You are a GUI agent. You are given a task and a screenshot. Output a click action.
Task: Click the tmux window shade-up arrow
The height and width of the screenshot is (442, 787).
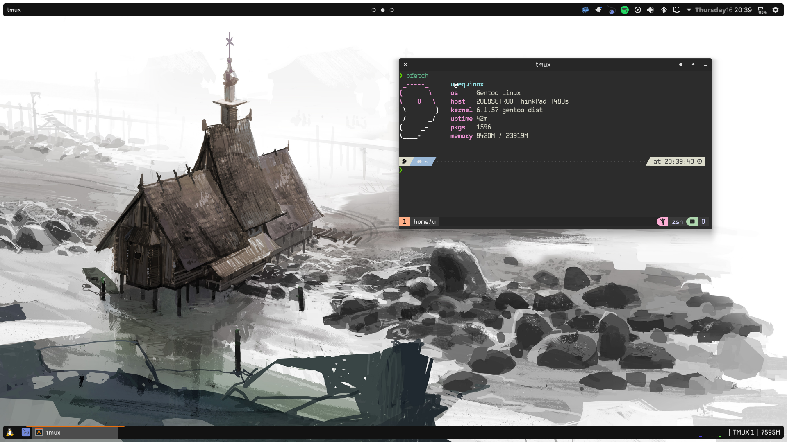coord(693,64)
